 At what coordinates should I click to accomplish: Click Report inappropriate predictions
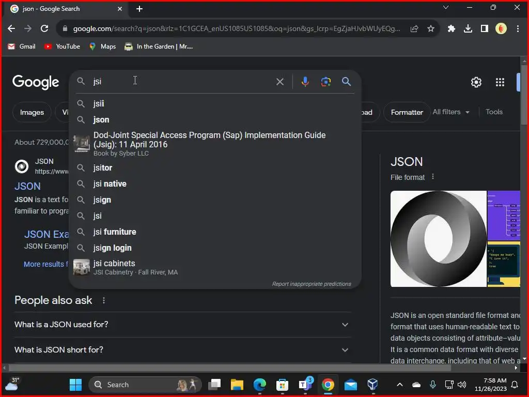tap(312, 284)
